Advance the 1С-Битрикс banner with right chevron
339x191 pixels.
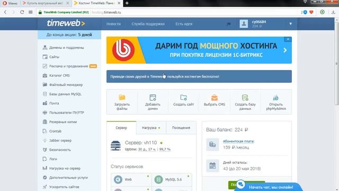285,50
